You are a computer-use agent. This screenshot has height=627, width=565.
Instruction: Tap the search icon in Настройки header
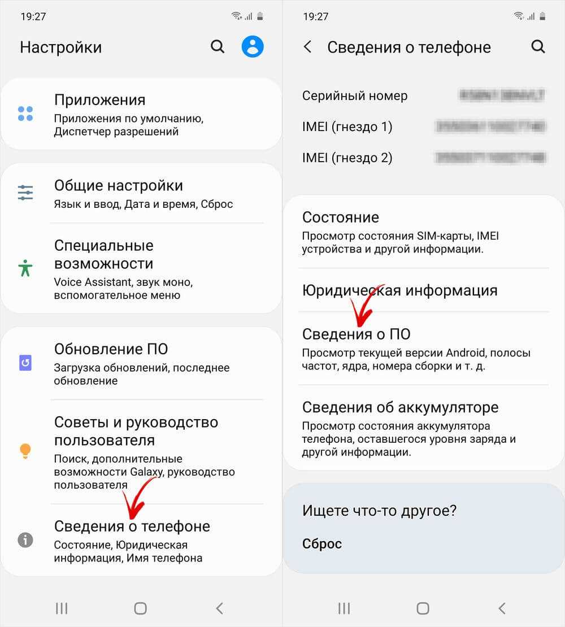pyautogui.click(x=218, y=47)
